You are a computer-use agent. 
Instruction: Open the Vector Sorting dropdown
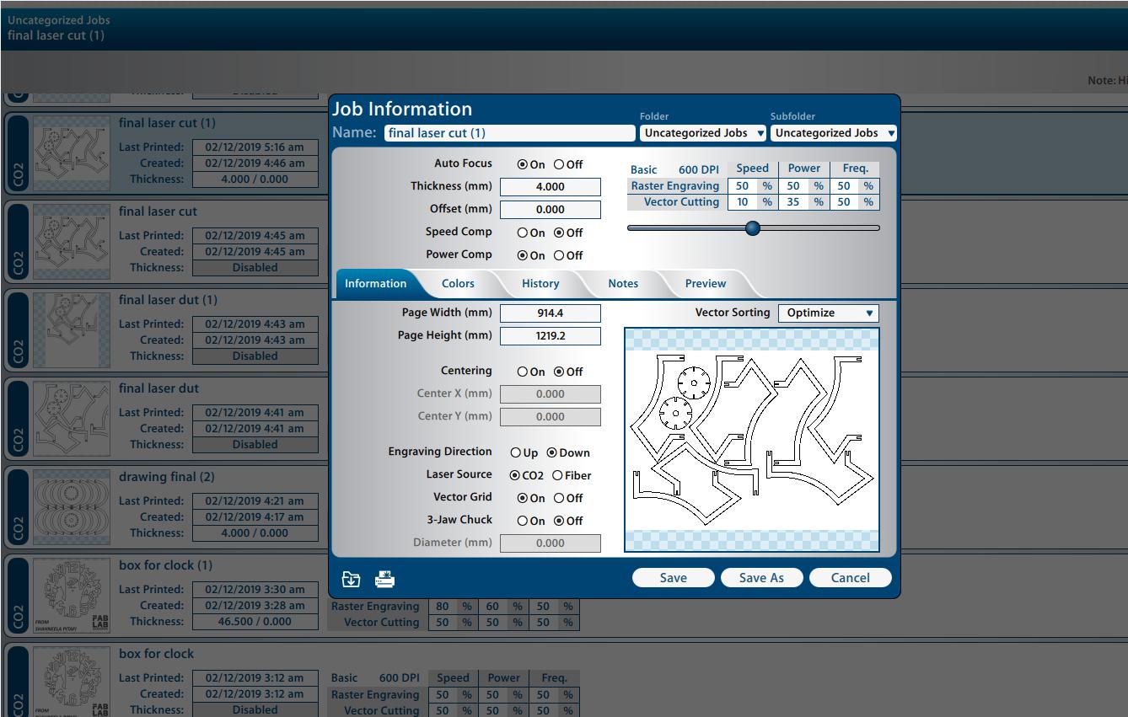point(828,313)
